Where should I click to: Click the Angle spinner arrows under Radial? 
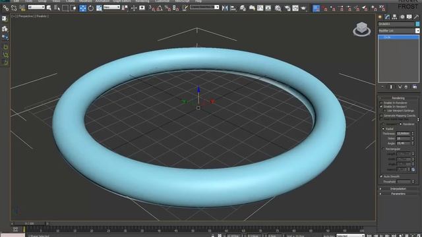(x=413, y=144)
